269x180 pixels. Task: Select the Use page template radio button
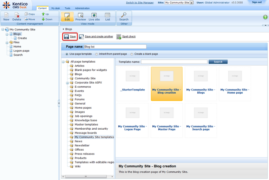pos(67,54)
